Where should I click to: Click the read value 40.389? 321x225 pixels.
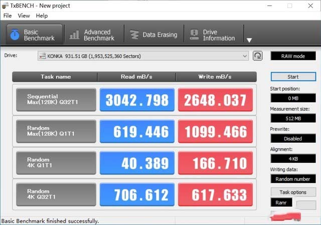[x=137, y=163]
